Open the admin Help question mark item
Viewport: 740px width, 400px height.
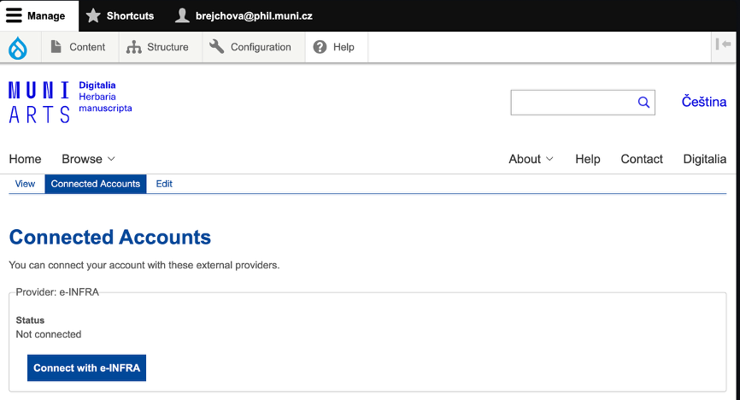pyautogui.click(x=334, y=48)
